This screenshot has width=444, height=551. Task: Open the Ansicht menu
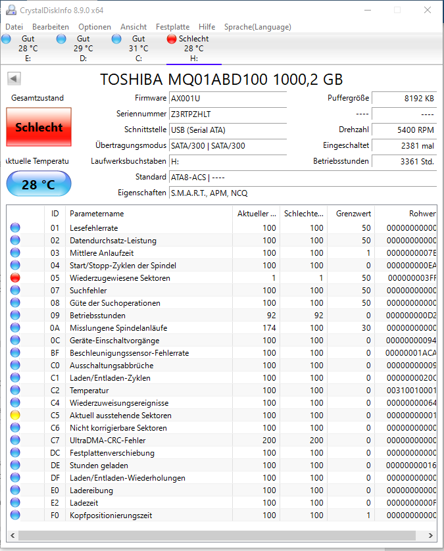click(134, 27)
